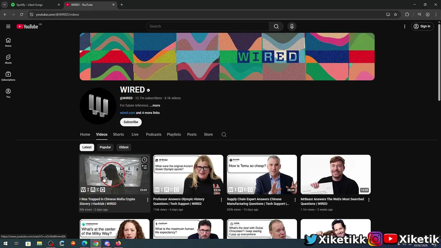The image size is (441, 248).
Task: Go back in browser history
Action: click(5, 14)
